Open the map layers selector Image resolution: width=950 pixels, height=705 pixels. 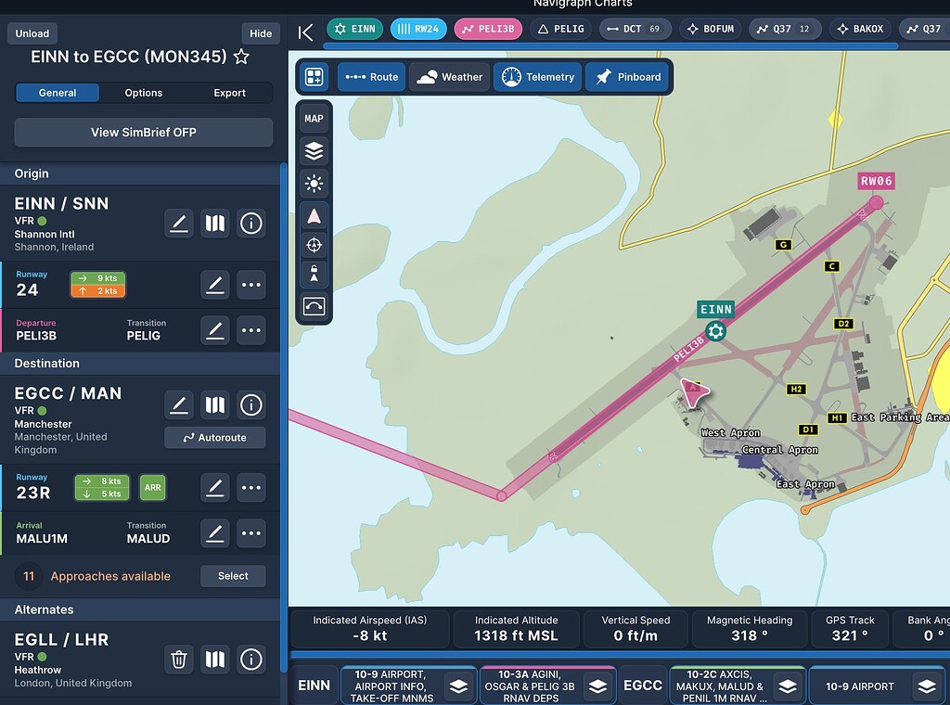pyautogui.click(x=314, y=150)
